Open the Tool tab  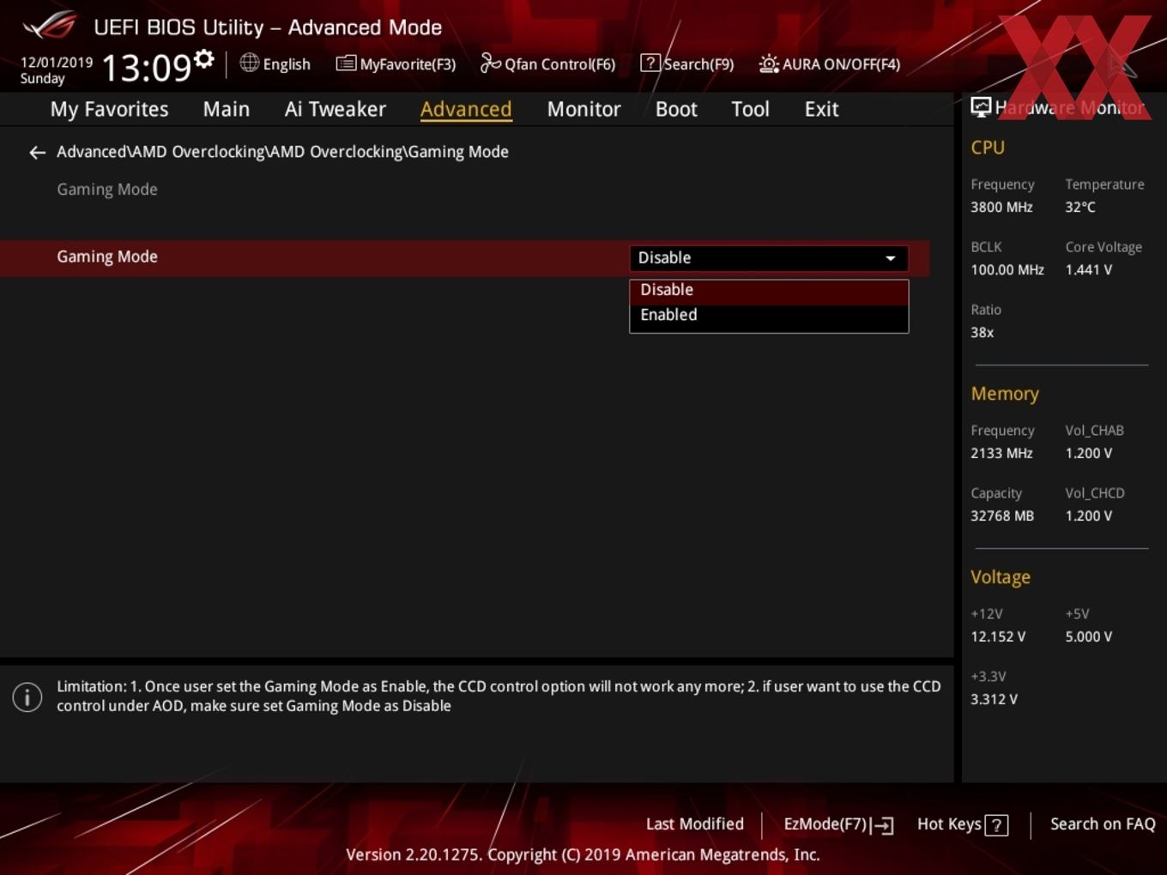click(750, 109)
